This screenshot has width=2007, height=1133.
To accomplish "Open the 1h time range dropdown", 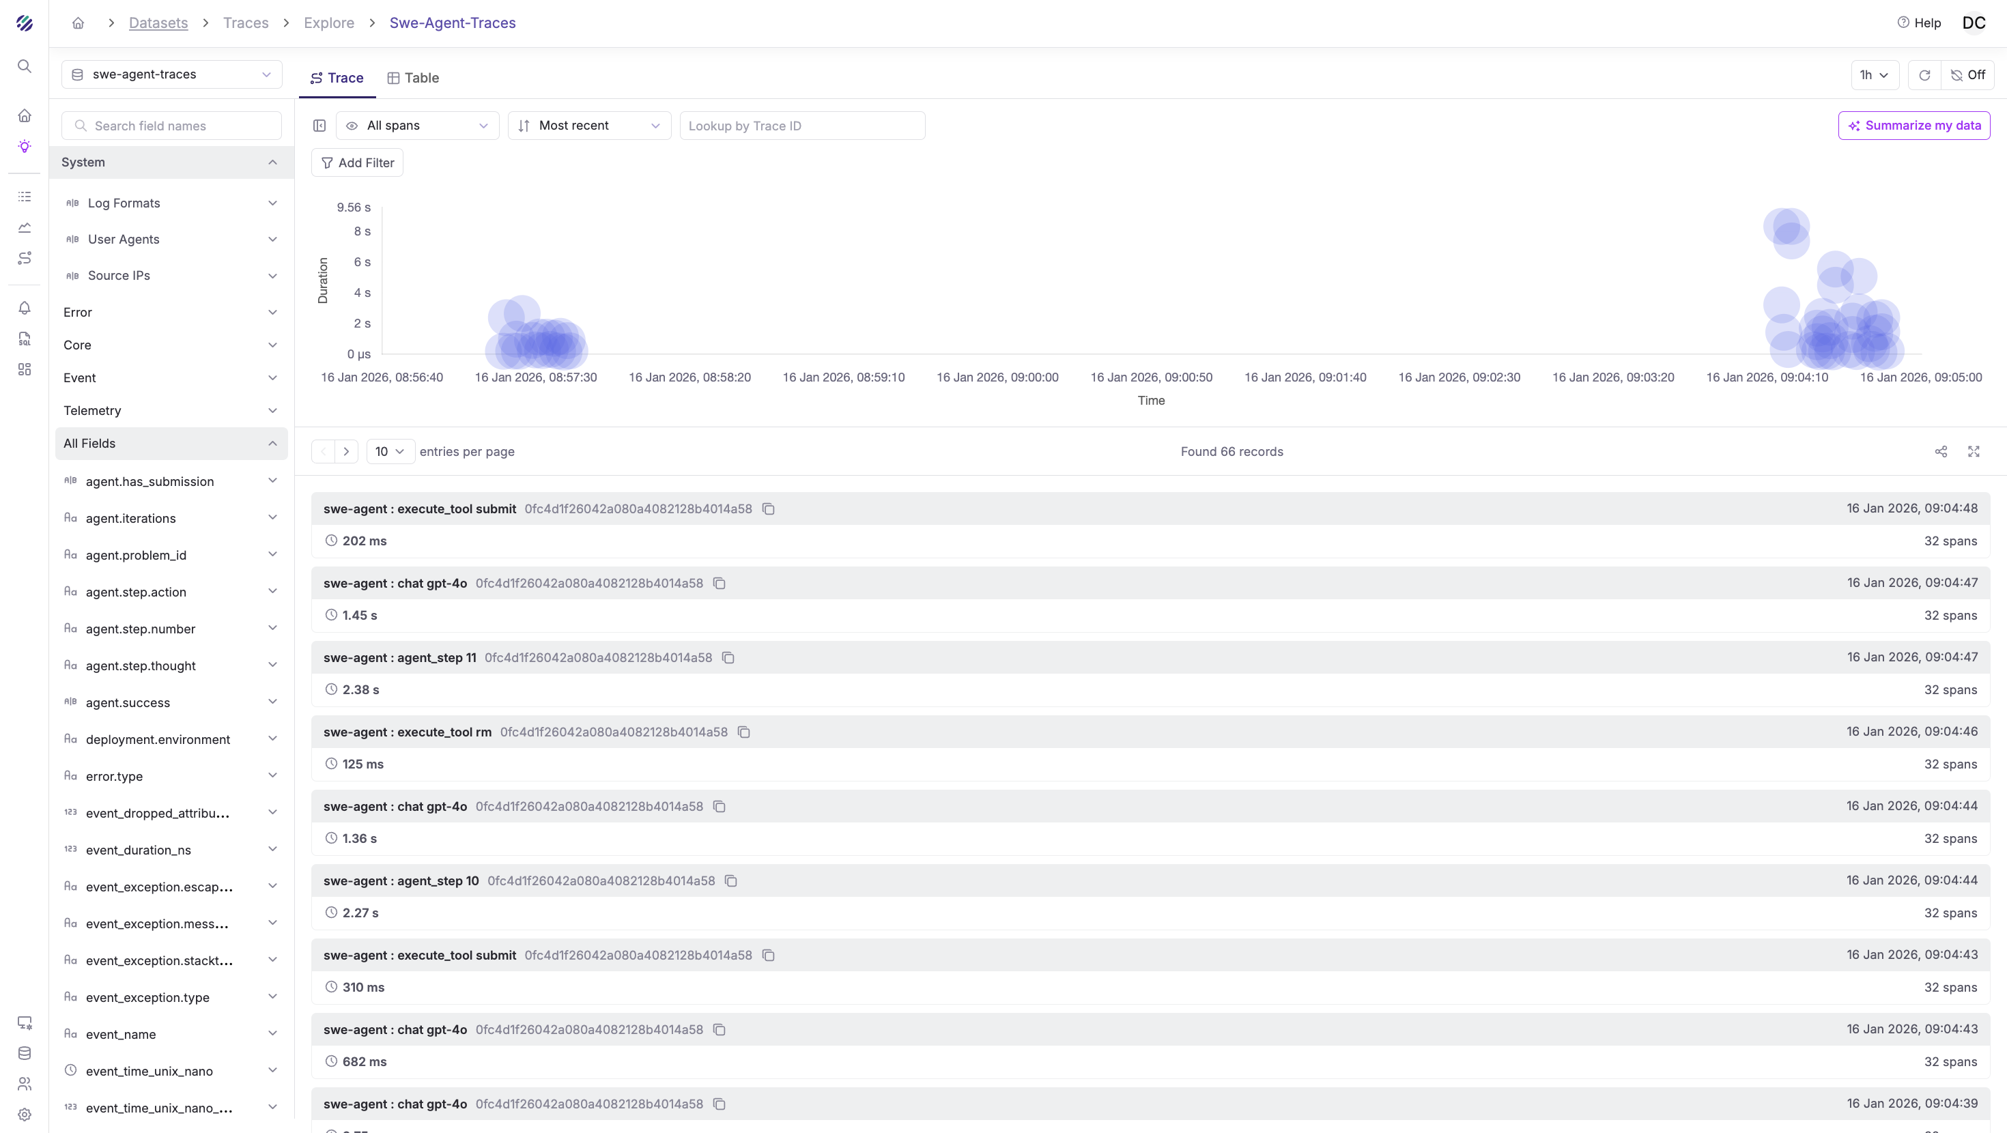I will (x=1874, y=75).
